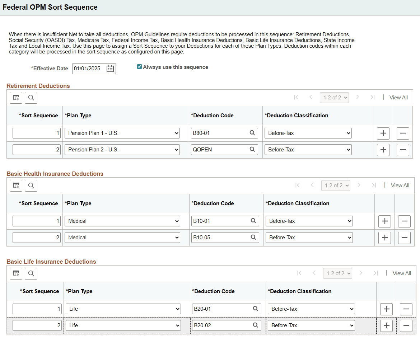Uncheck Always use this sequence

coord(139,66)
